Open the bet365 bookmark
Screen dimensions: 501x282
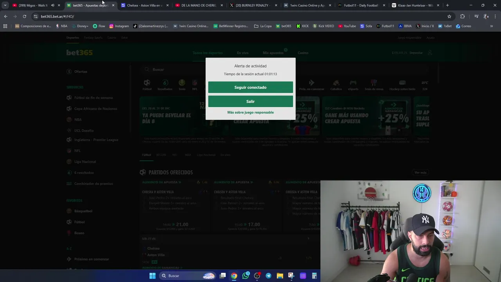click(283, 26)
